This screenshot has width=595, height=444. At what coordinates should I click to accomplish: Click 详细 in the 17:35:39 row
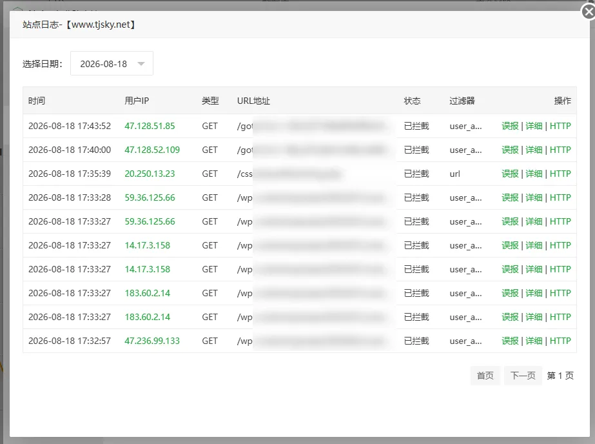(534, 174)
